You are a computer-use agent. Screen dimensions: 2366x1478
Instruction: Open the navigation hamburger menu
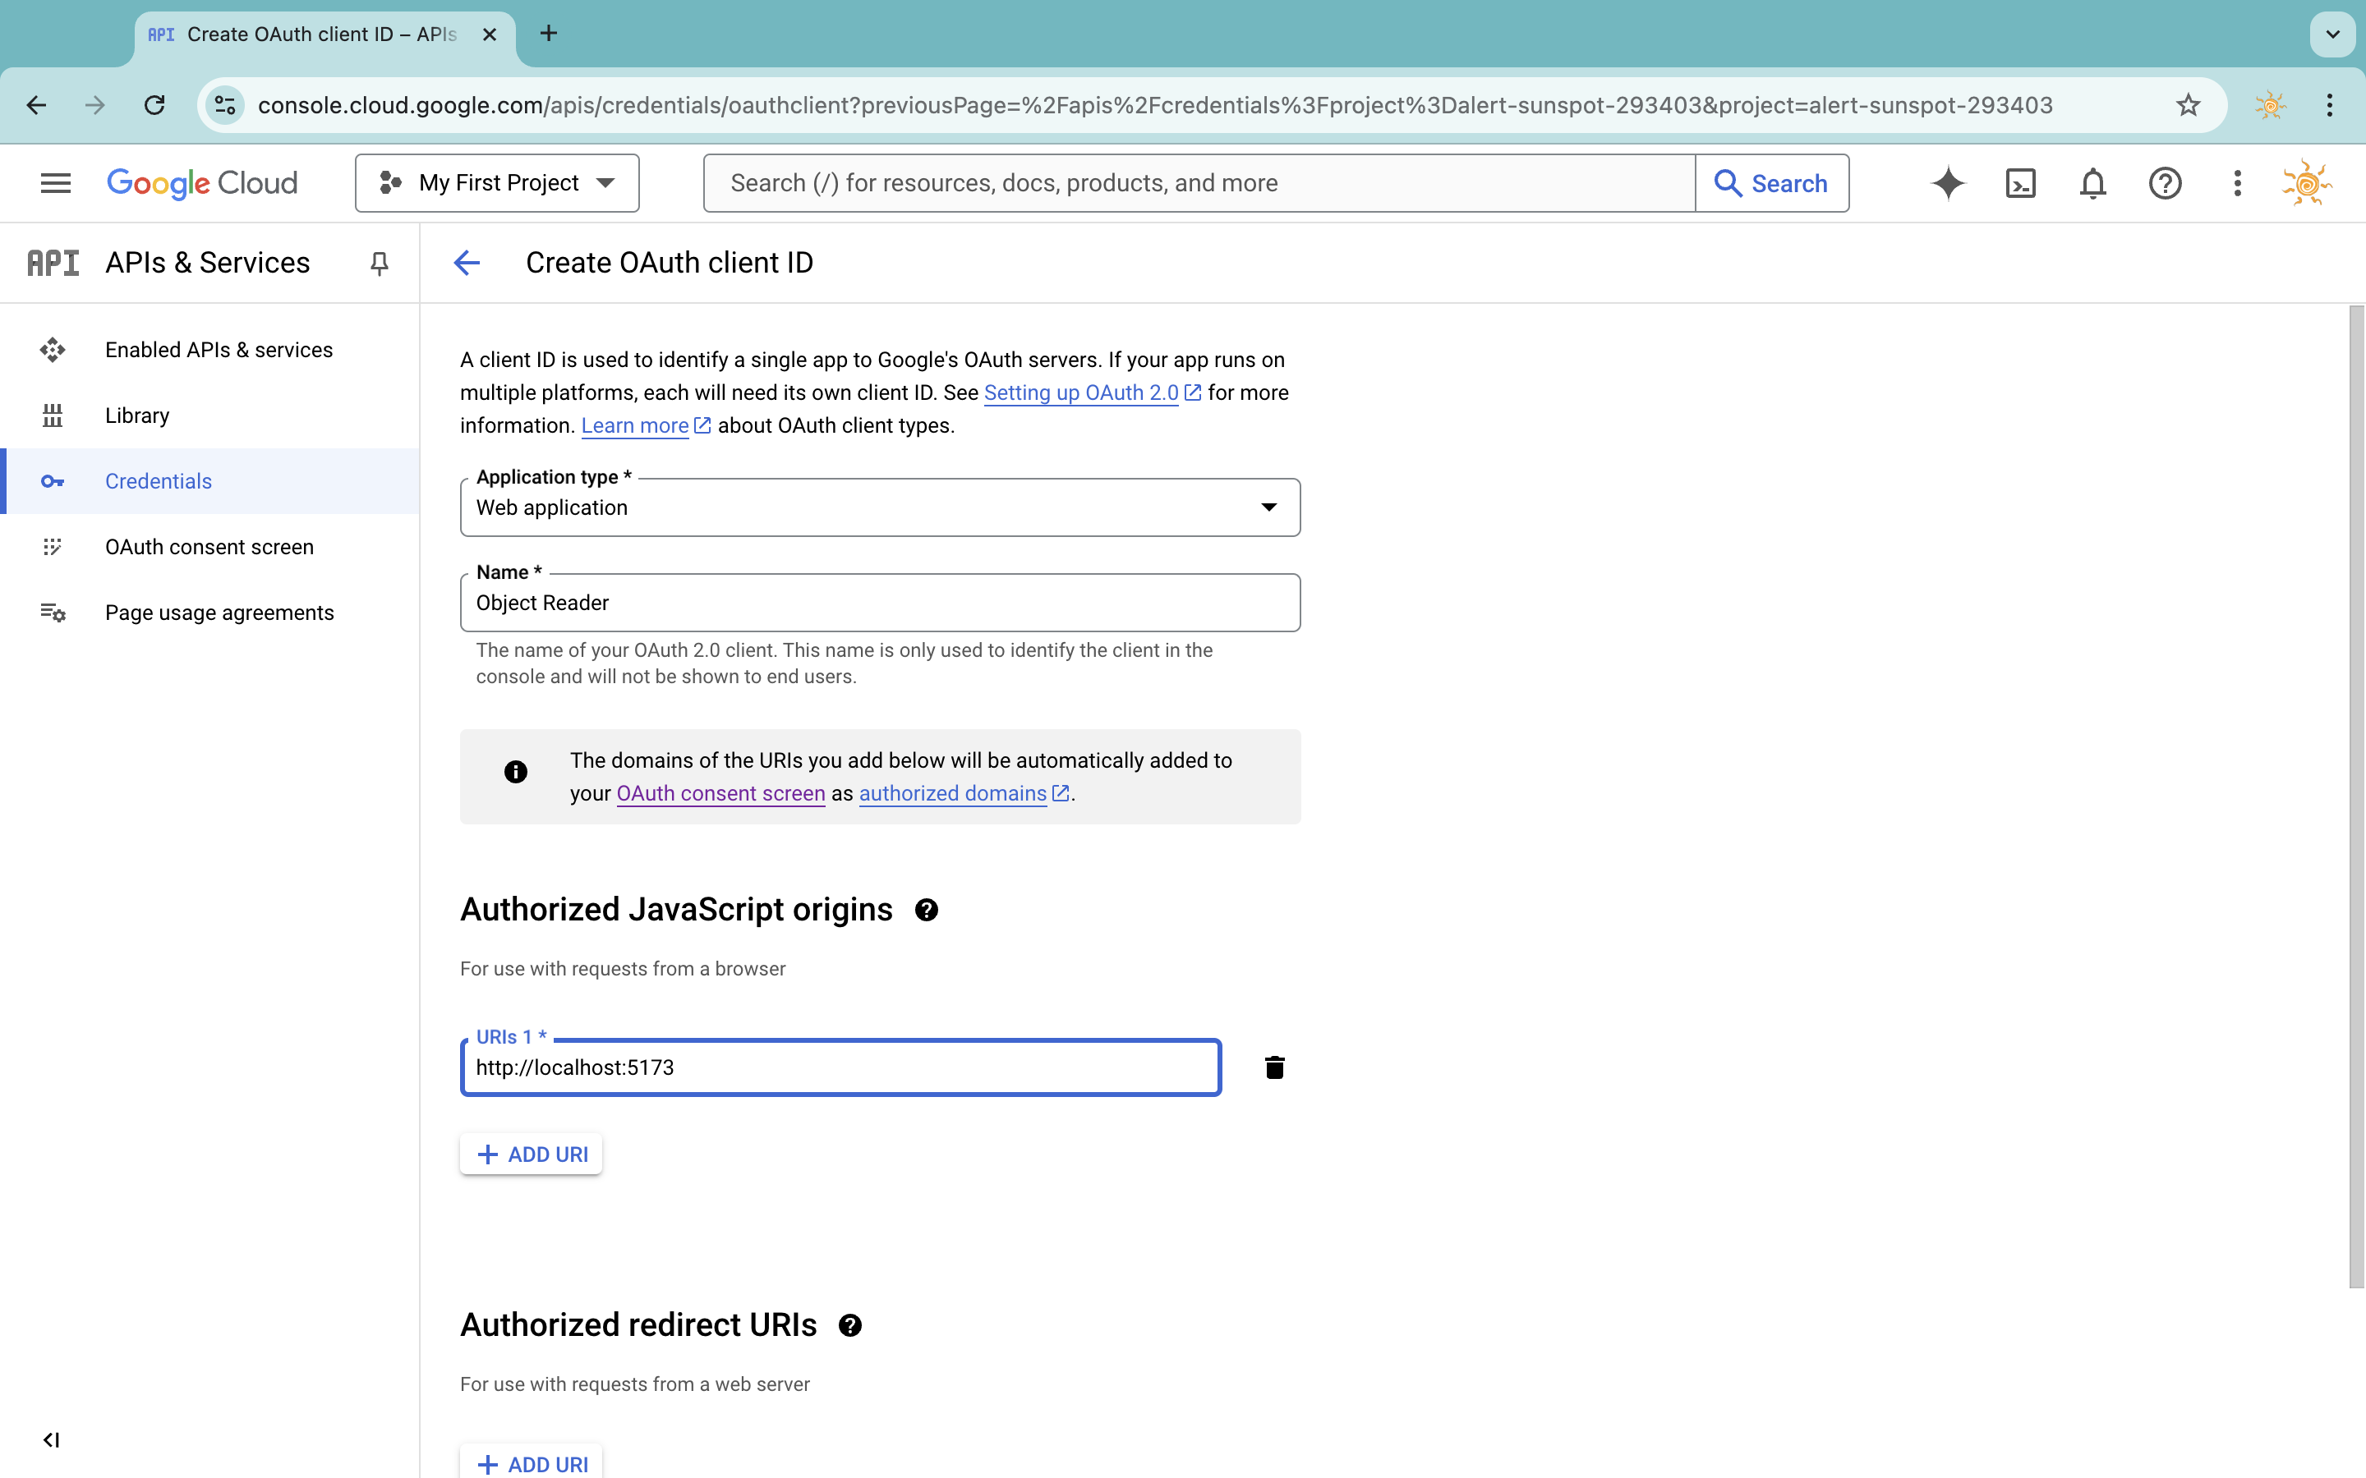(56, 183)
